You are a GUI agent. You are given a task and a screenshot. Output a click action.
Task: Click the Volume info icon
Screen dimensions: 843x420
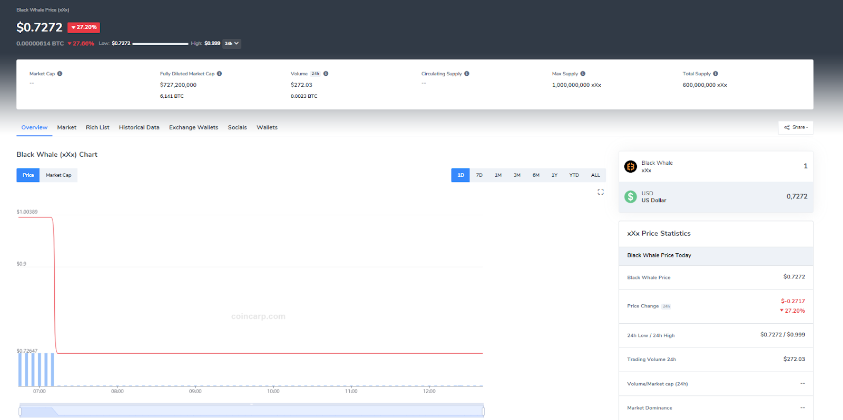pyautogui.click(x=326, y=74)
